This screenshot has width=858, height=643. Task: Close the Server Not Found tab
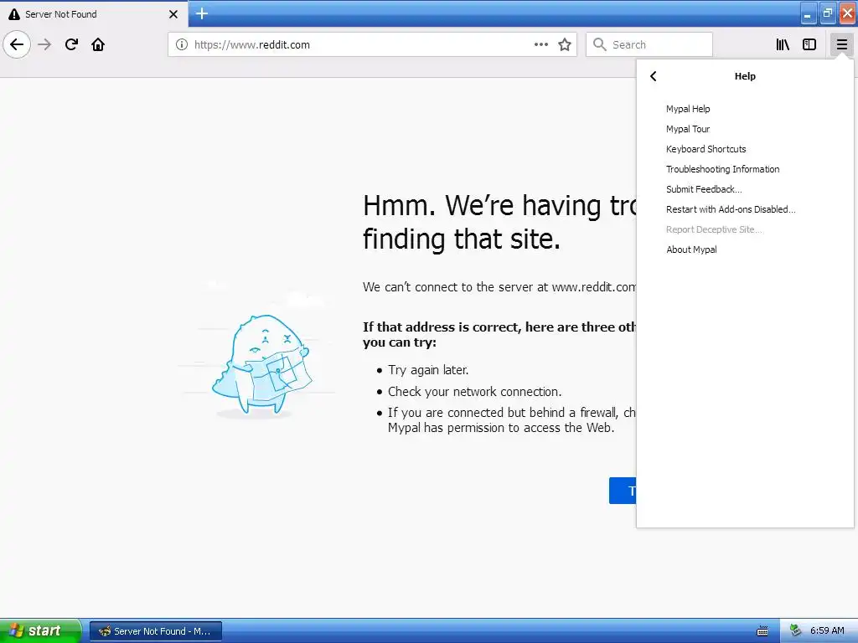pos(173,14)
